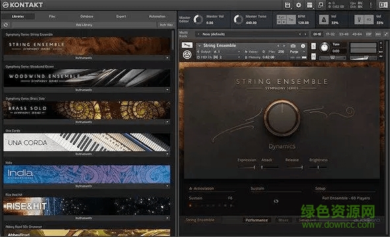Expand Woodwind Ensemble Instruments dropdown arrow
Viewport: 390px width, 237px height.
[x=167, y=90]
